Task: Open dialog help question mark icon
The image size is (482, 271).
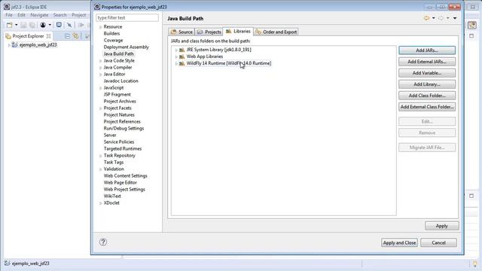Action: pyautogui.click(x=103, y=242)
